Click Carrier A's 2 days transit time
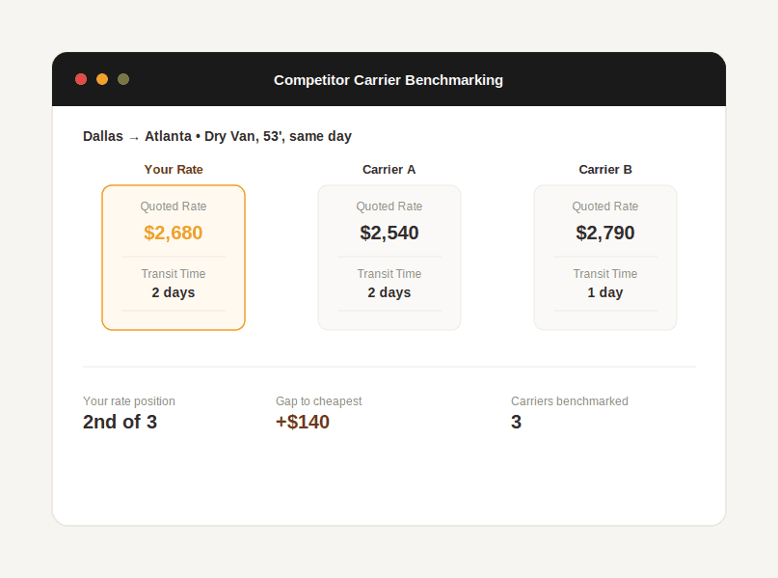This screenshot has width=778, height=578. 389,292
